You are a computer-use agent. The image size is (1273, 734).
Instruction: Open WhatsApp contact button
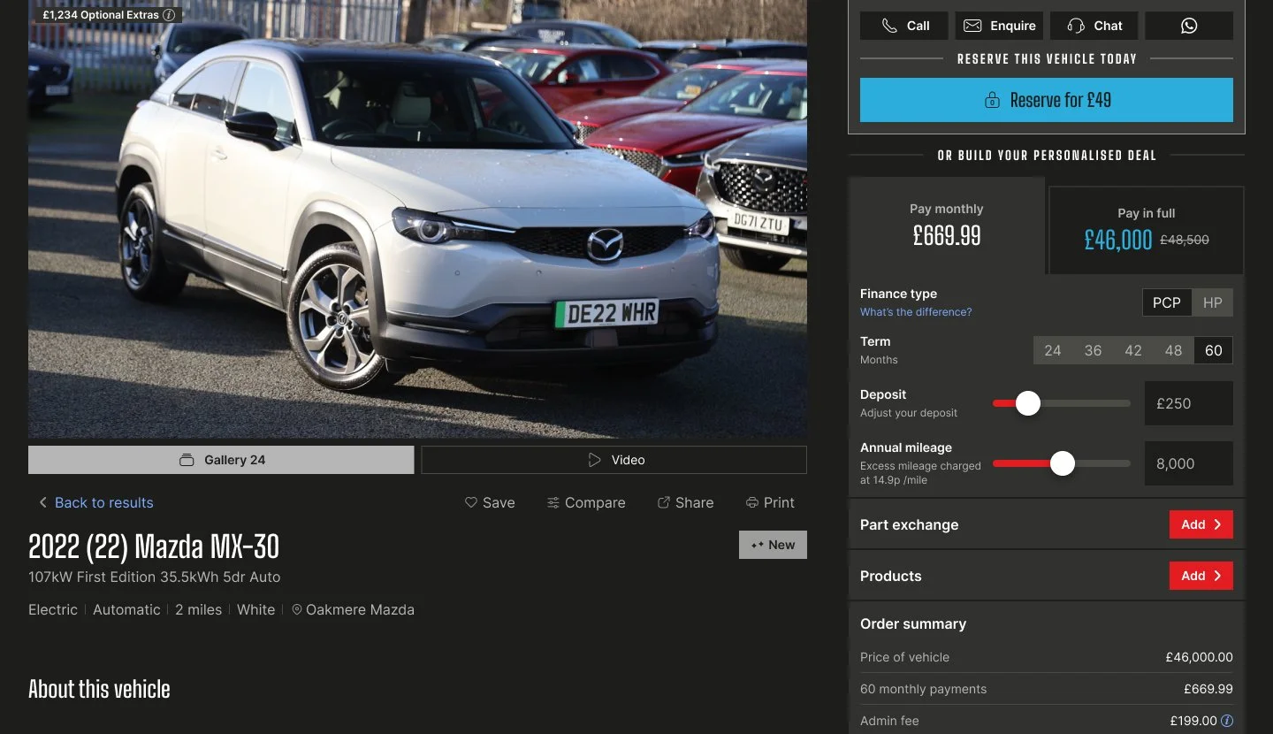tap(1189, 26)
